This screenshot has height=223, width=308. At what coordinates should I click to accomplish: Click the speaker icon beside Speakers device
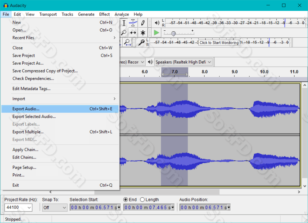[150, 62]
